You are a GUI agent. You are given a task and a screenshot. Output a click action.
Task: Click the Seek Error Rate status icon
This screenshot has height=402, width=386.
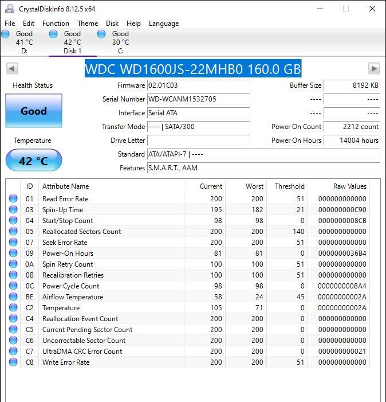point(13,242)
